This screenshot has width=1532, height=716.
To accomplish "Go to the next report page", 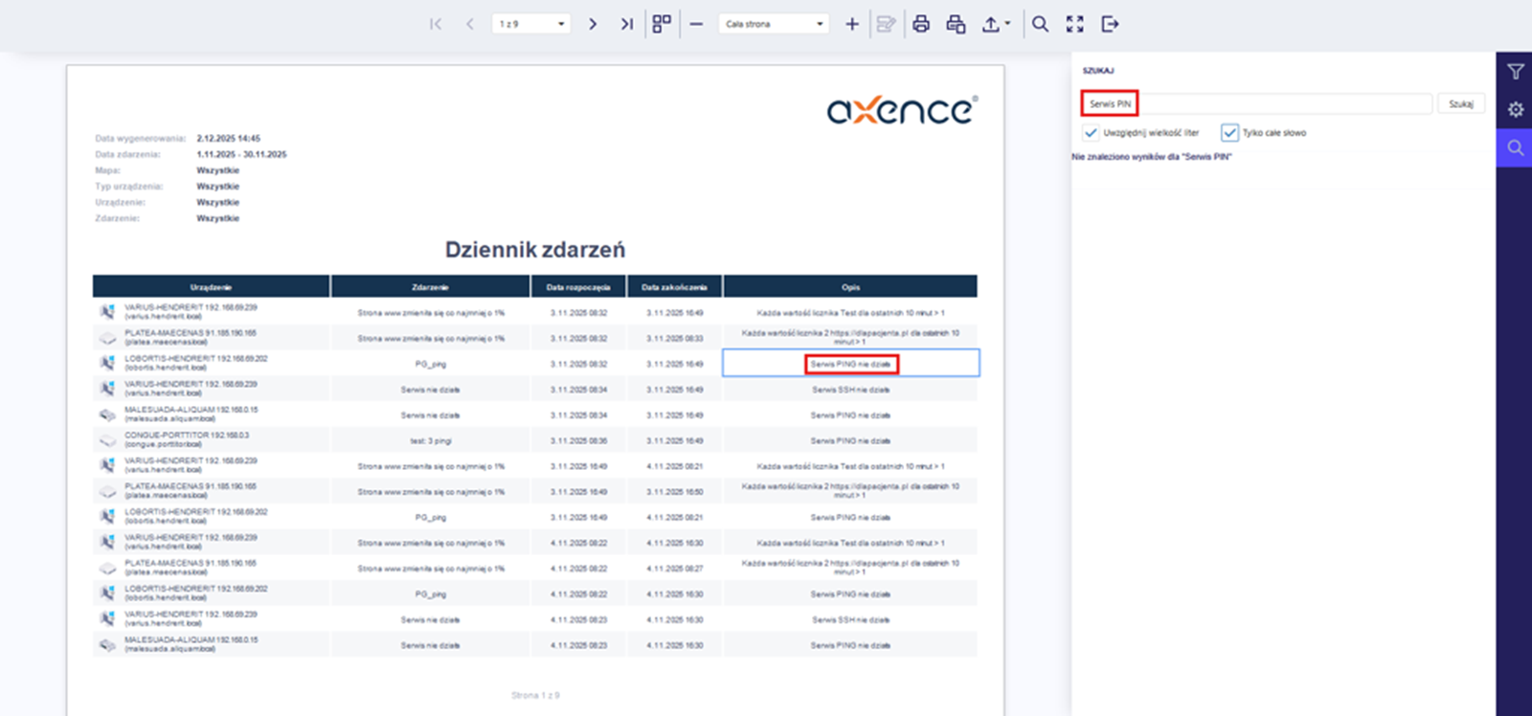I will (593, 24).
